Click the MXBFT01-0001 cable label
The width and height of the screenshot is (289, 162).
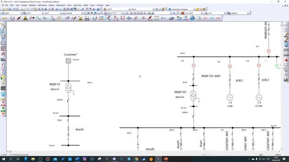(211, 76)
